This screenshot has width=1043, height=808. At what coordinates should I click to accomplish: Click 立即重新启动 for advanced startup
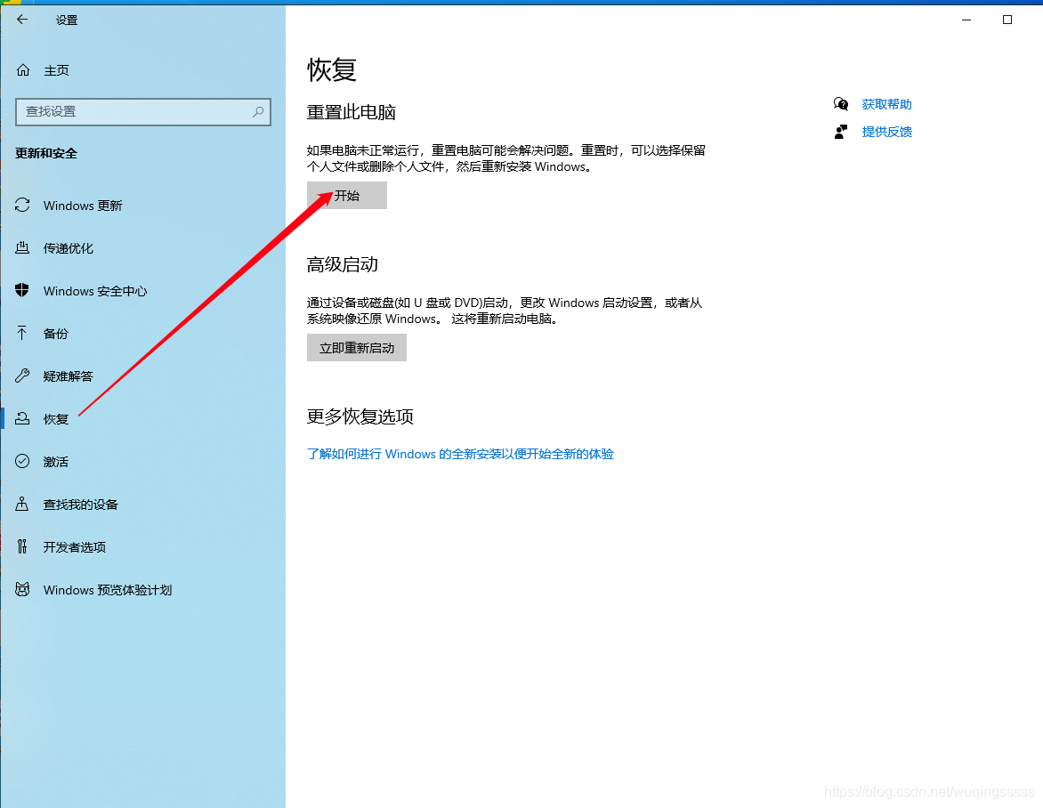pos(356,347)
